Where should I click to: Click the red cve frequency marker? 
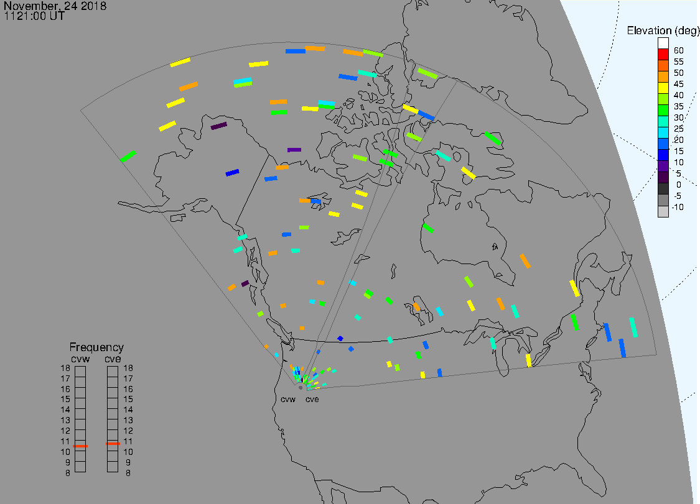pyautogui.click(x=113, y=444)
